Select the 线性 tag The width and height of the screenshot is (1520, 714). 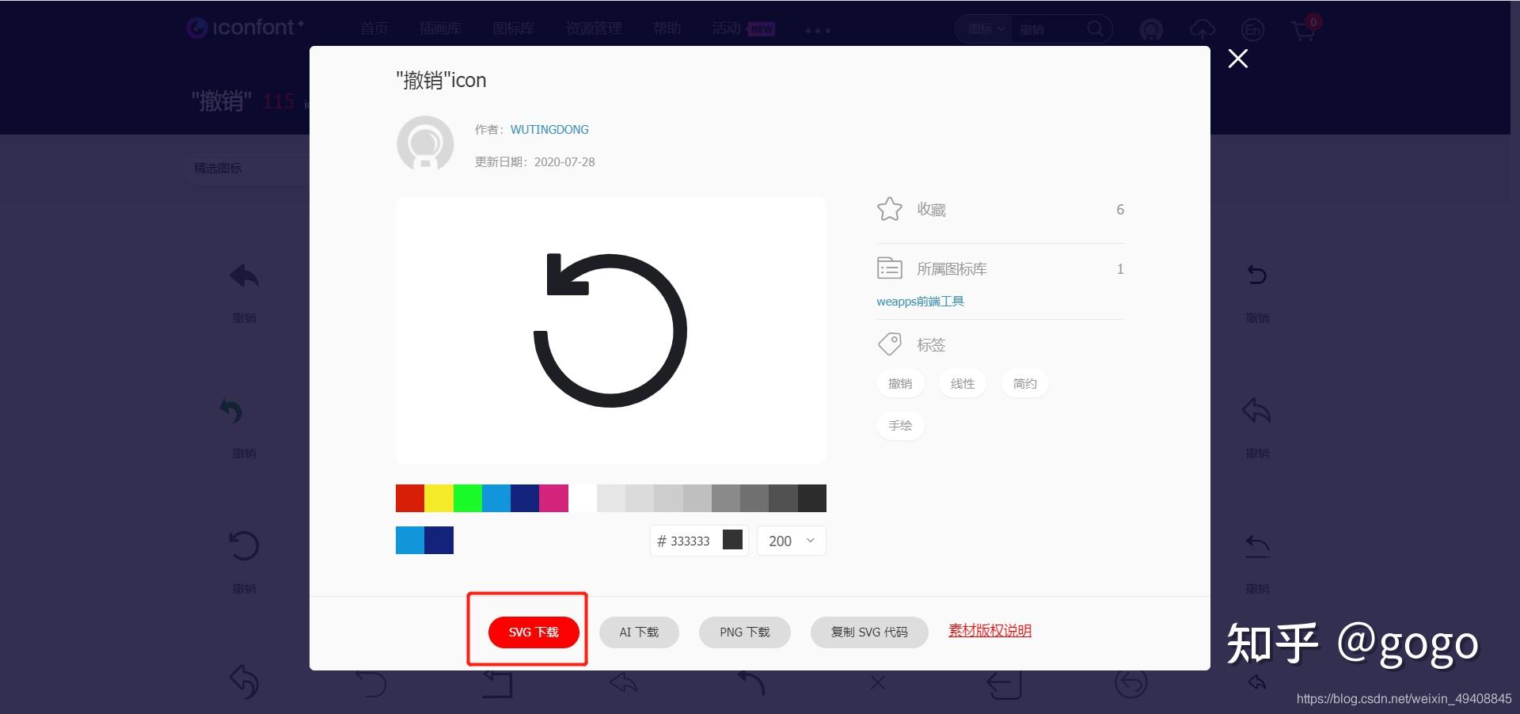962,383
